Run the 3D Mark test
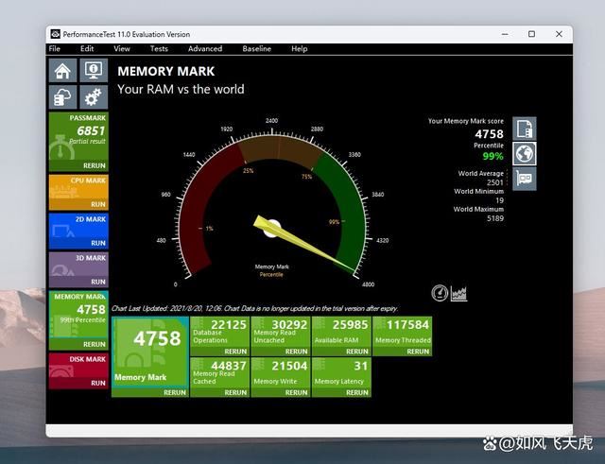The image size is (605, 464). point(97,282)
